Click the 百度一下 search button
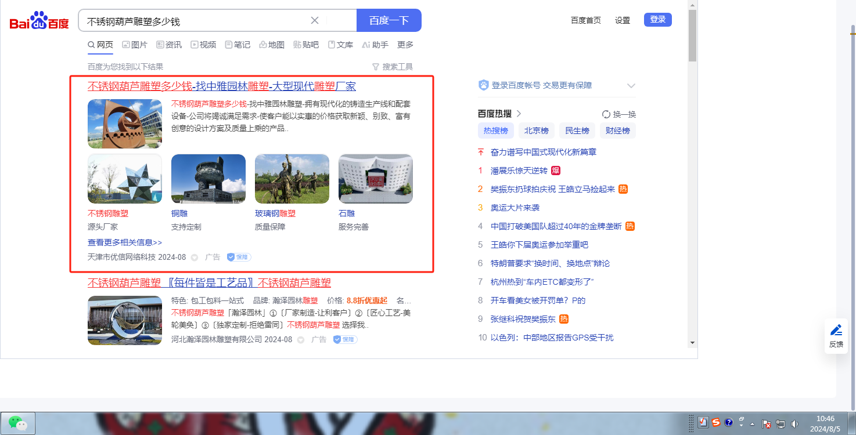The image size is (856, 435). pos(389,20)
